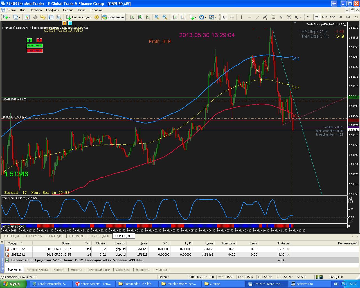Image resolution: width=360 pixels, height=288 pixels.
Task: Toggle the Советники expert advisors button
Action: pyautogui.click(x=113, y=17)
